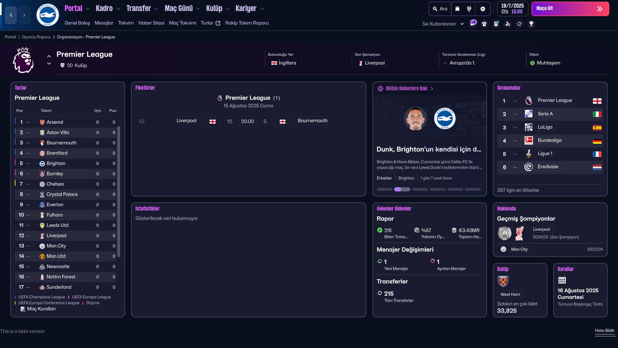Click the shirt kit shortcut icon
This screenshot has width=618, height=348.
(x=484, y=24)
